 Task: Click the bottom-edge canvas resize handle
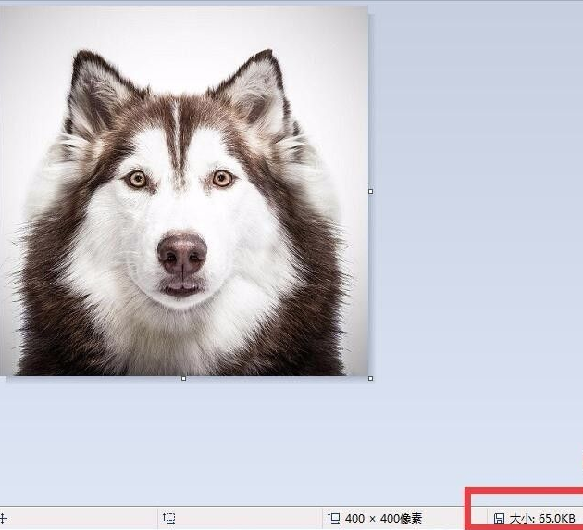pos(183,378)
